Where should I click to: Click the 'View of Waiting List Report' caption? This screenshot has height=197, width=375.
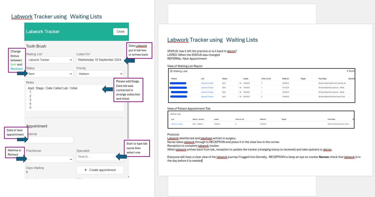[x=185, y=66]
